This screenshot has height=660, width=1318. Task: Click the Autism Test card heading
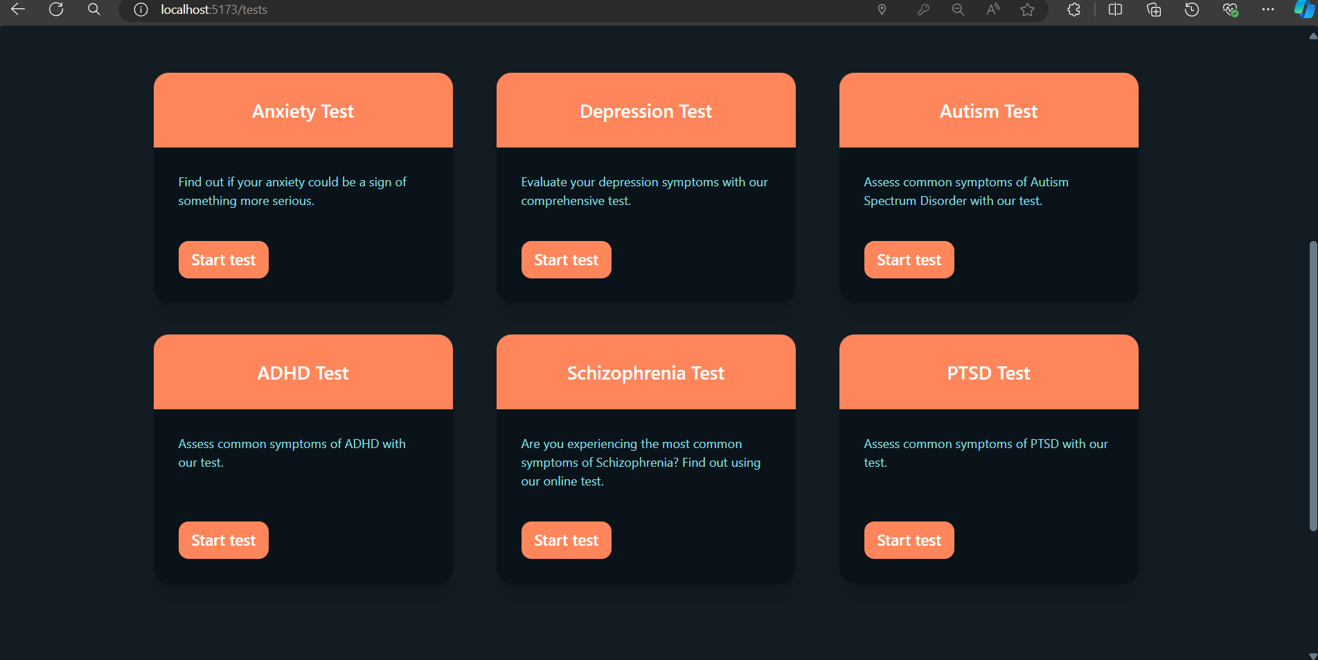[x=988, y=112]
